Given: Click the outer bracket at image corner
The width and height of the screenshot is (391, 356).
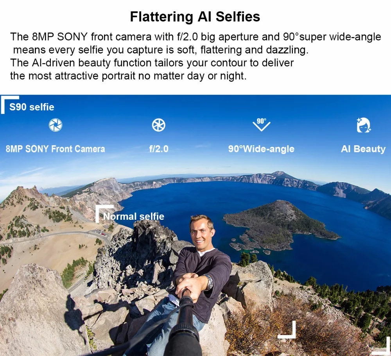Looking at the screenshot, I should coord(382,346).
